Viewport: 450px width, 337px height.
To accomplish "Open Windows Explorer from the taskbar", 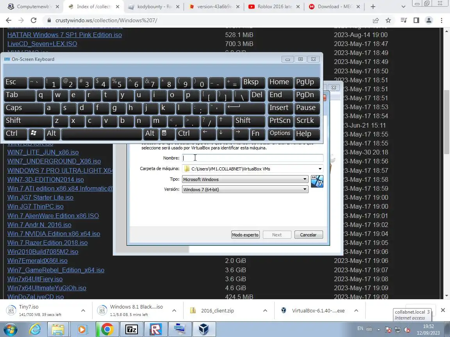I will click(x=58, y=329).
